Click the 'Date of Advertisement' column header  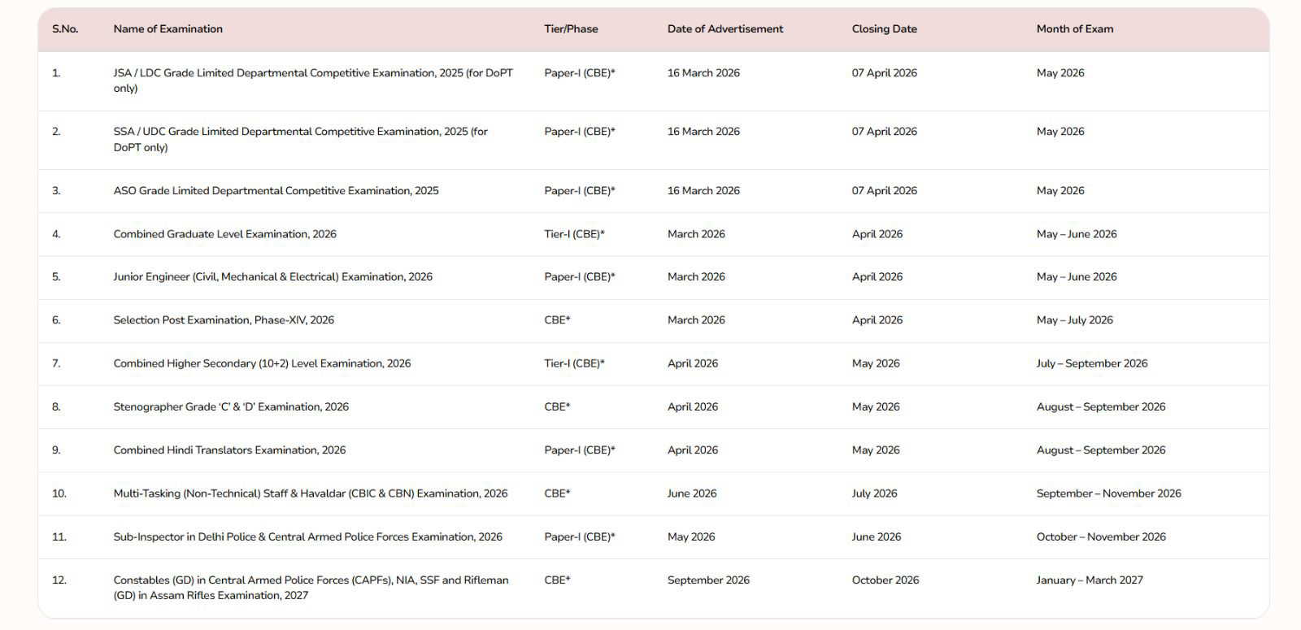pyautogui.click(x=724, y=29)
